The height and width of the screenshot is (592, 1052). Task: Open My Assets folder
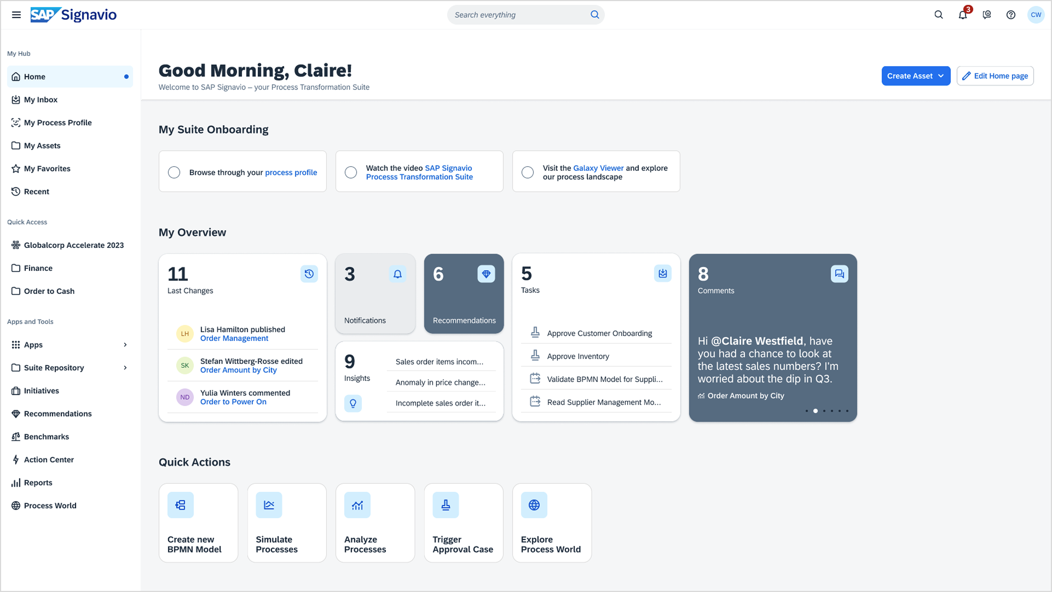pos(70,145)
